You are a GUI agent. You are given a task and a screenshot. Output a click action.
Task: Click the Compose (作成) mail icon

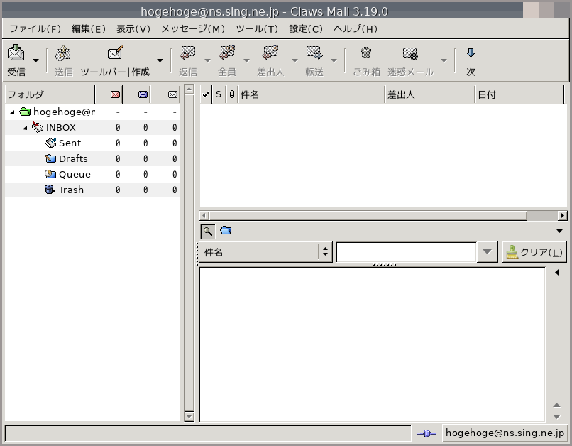coord(115,53)
